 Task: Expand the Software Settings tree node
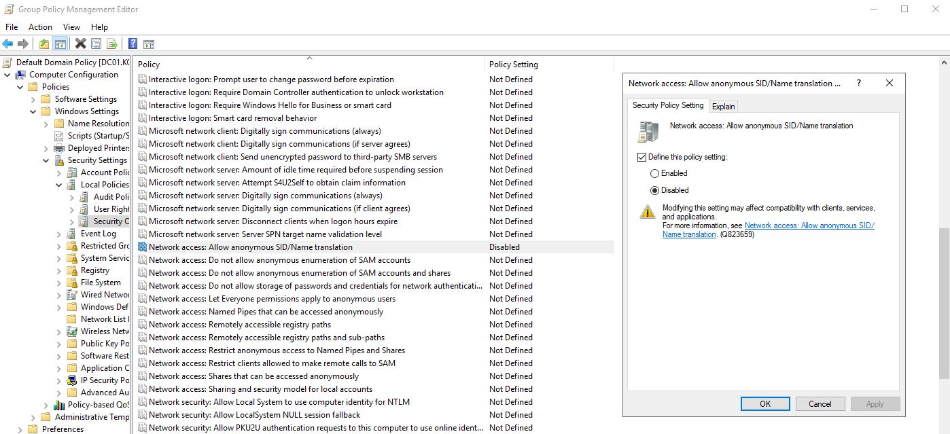[33, 99]
